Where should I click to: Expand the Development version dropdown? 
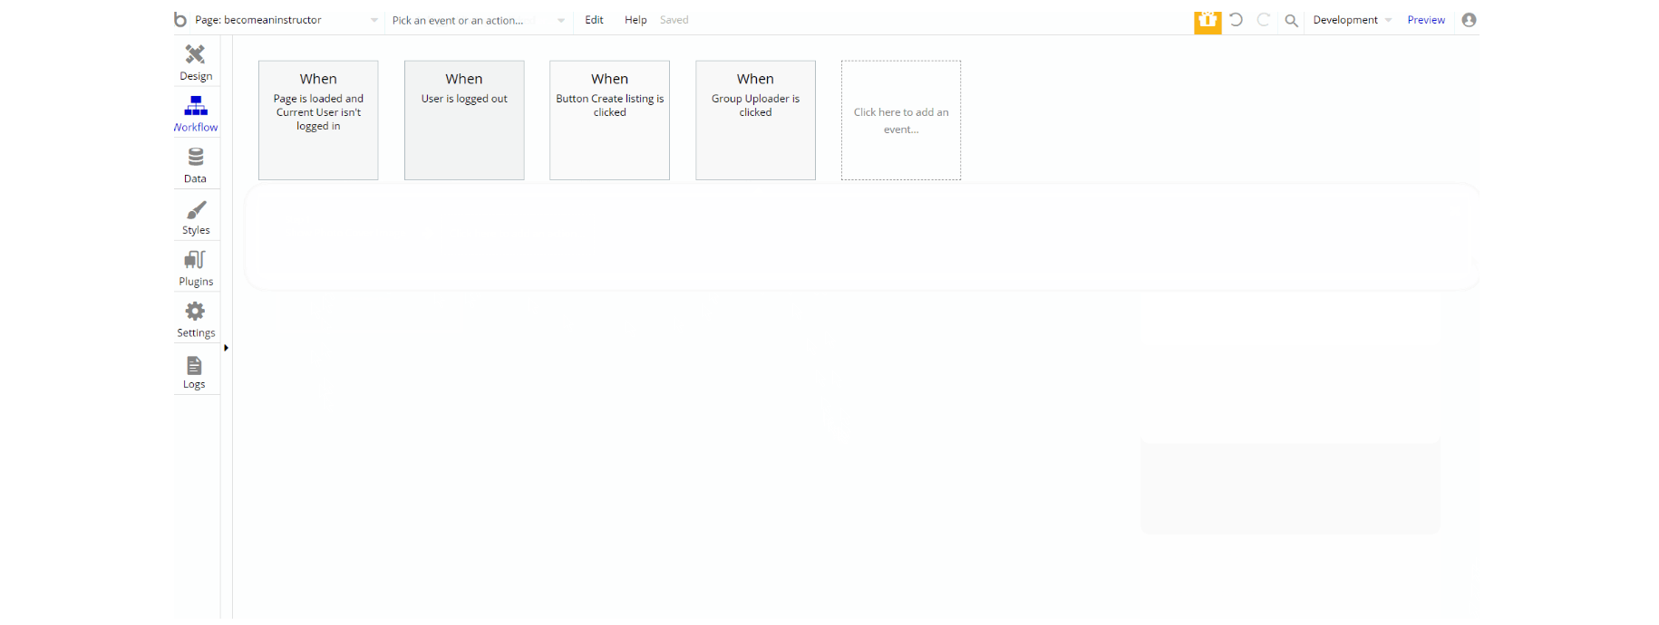1352,20
